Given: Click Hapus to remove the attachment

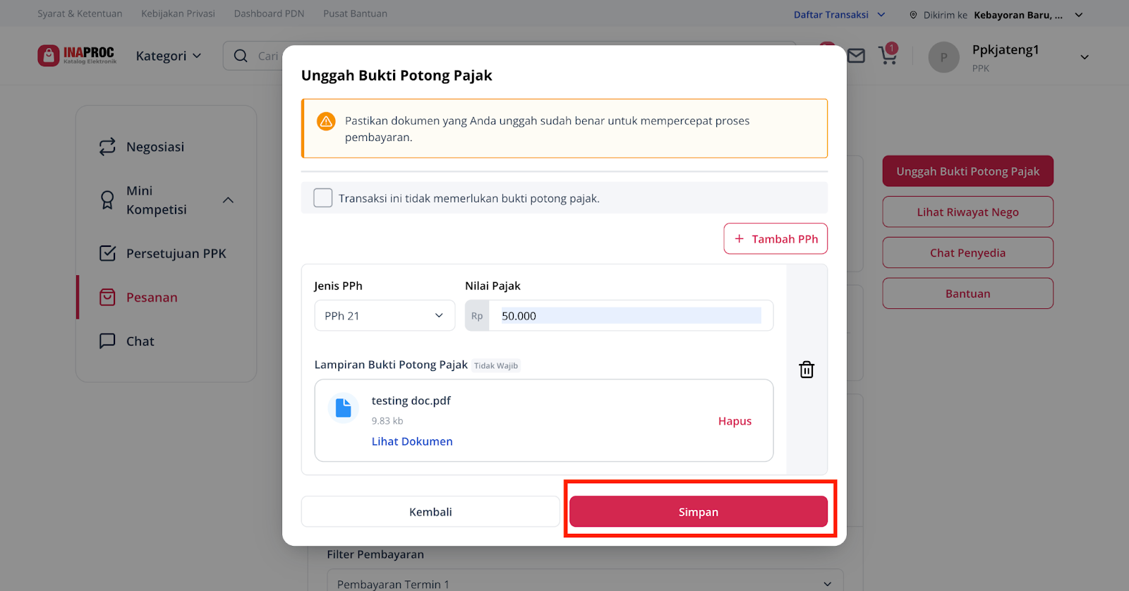Looking at the screenshot, I should pyautogui.click(x=735, y=421).
